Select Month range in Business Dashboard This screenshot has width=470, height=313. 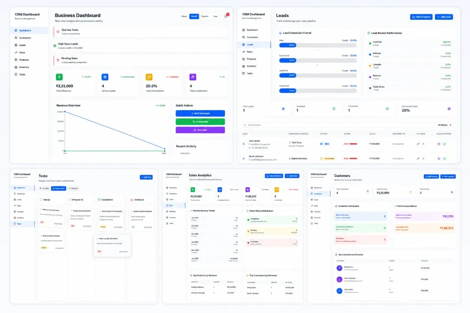(x=194, y=16)
